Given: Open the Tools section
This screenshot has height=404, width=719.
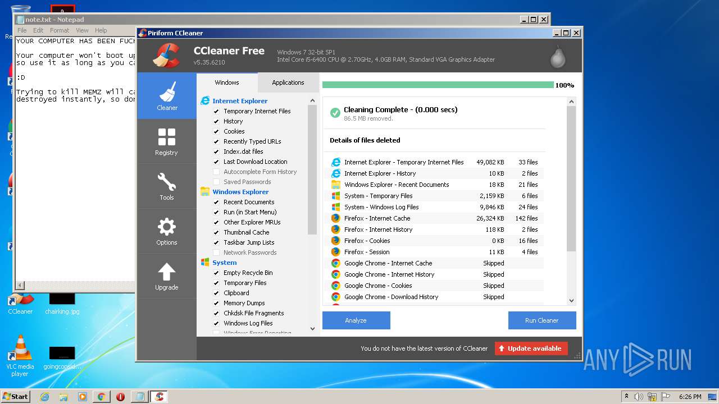Looking at the screenshot, I should coord(167,186).
